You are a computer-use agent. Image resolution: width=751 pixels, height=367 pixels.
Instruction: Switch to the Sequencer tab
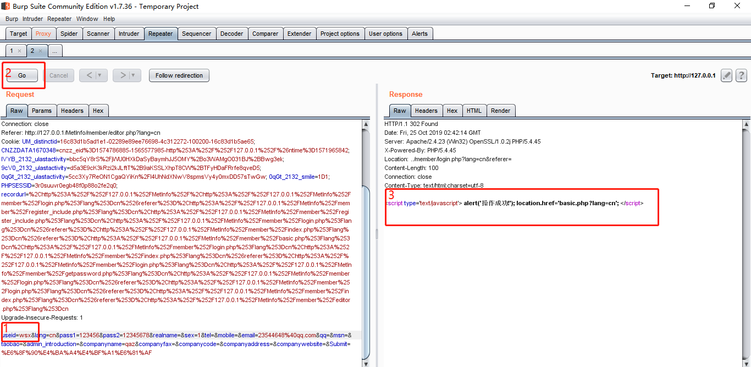click(196, 34)
